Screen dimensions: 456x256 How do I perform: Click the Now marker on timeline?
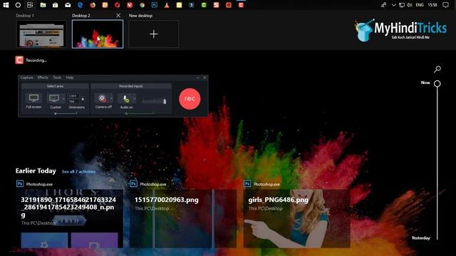437,84
